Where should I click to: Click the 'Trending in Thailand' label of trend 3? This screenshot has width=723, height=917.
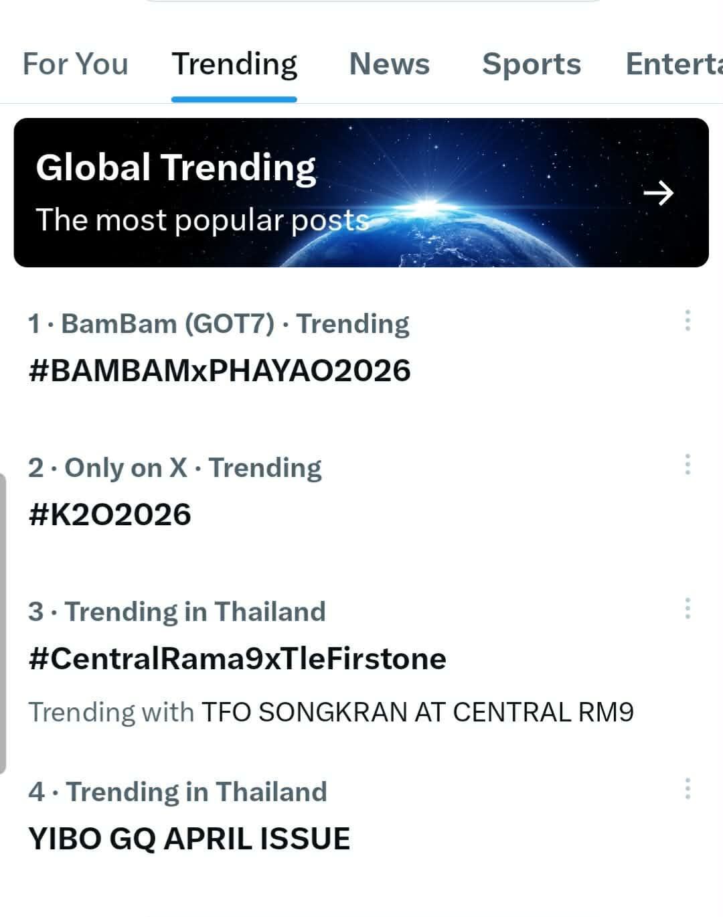[195, 612]
